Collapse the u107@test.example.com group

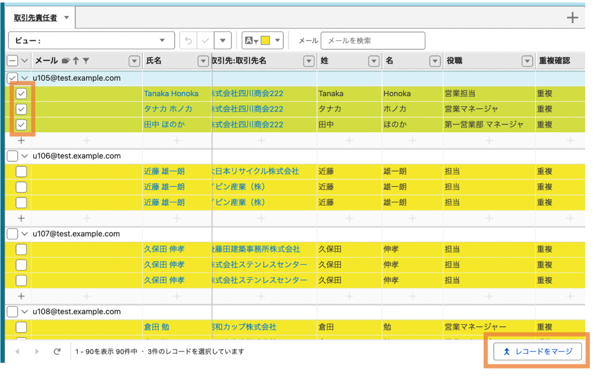[24, 234]
